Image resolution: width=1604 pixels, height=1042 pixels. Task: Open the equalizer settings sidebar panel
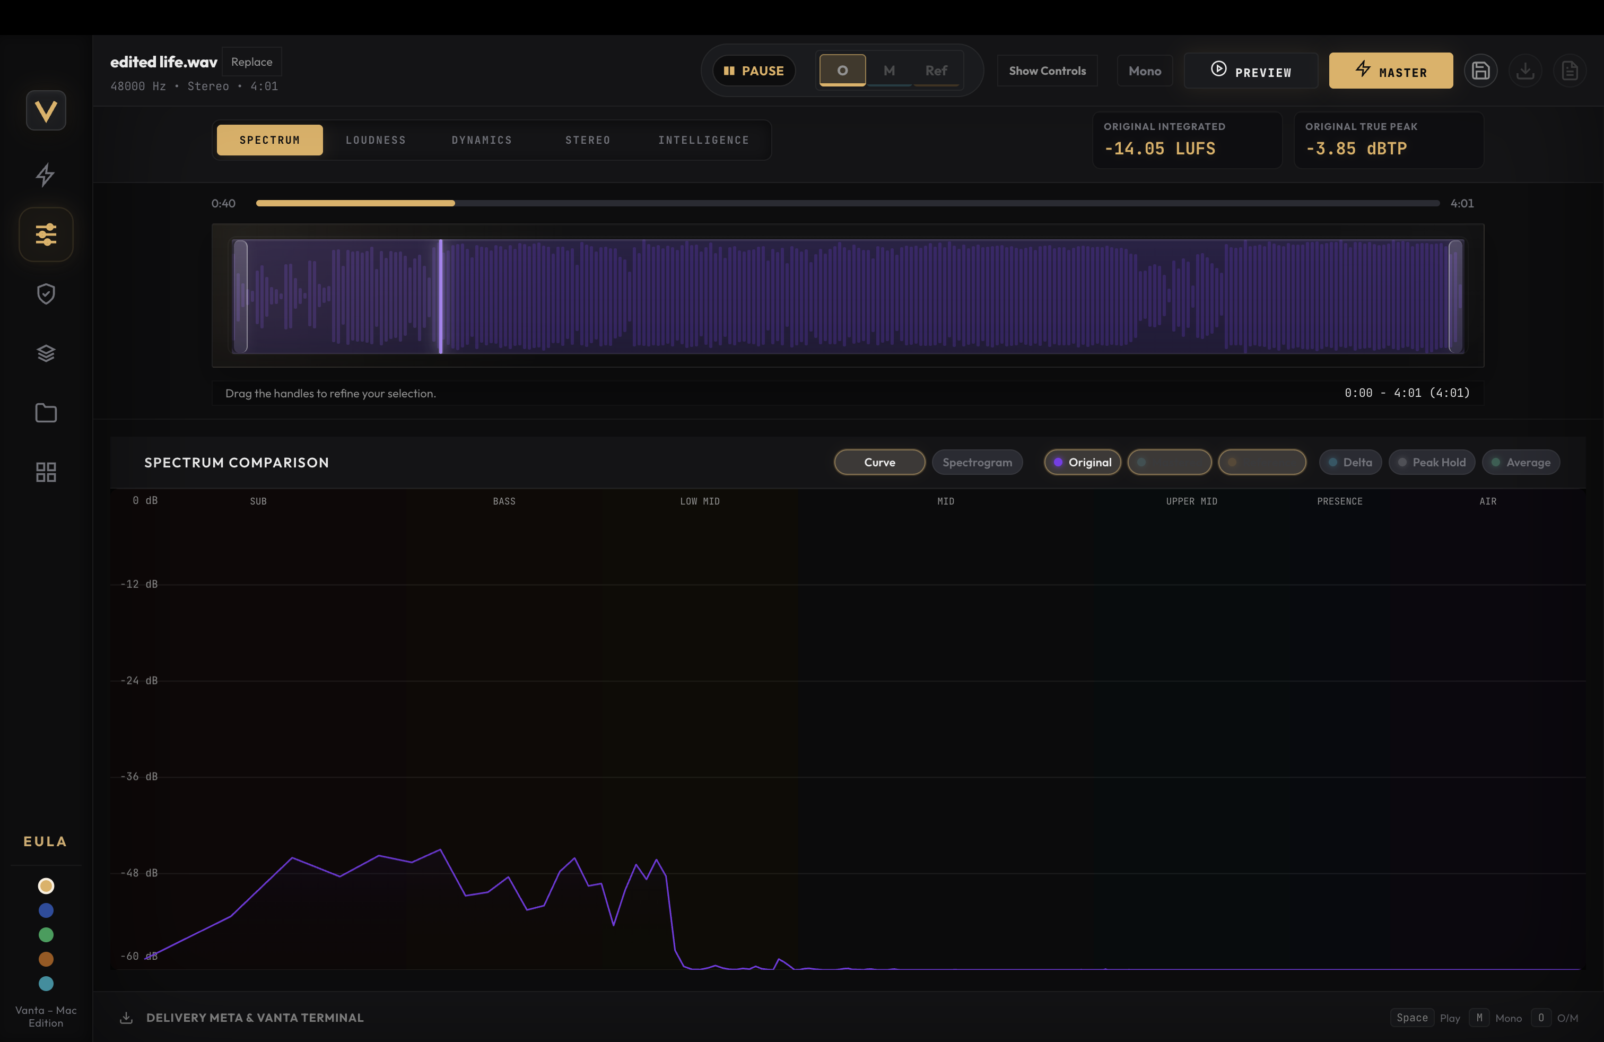point(45,234)
